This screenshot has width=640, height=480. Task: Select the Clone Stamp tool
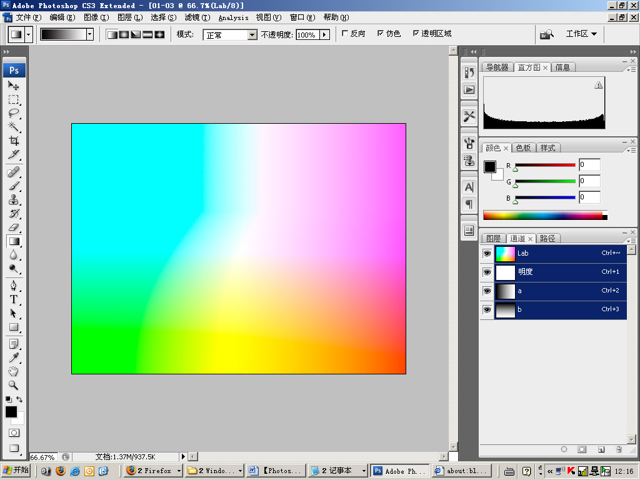(14, 200)
